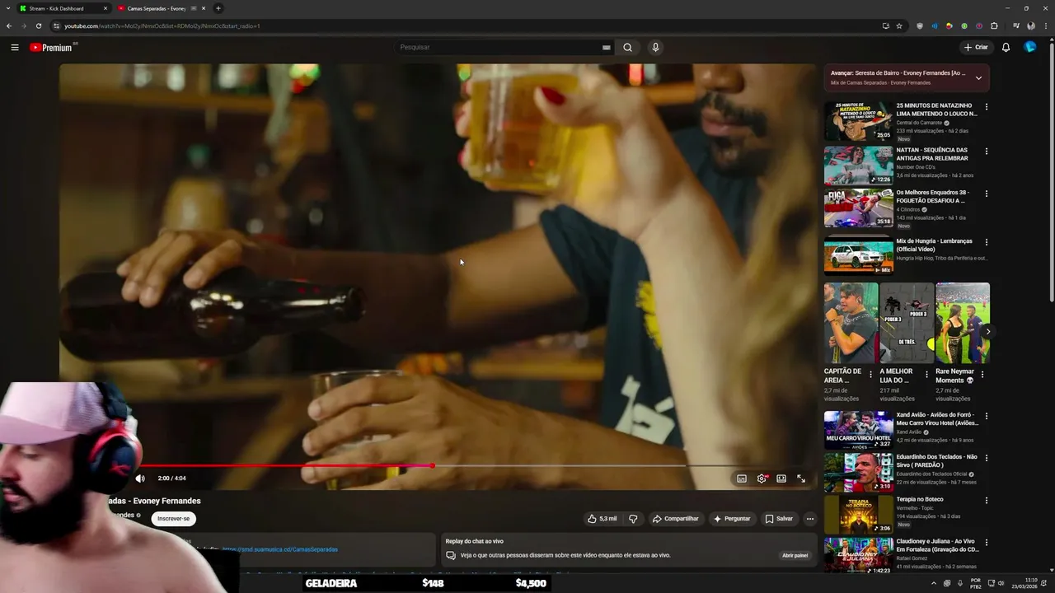Select the Camas Separadas YouTube tab
Viewport: 1055px width, 593px height.
[162, 8]
